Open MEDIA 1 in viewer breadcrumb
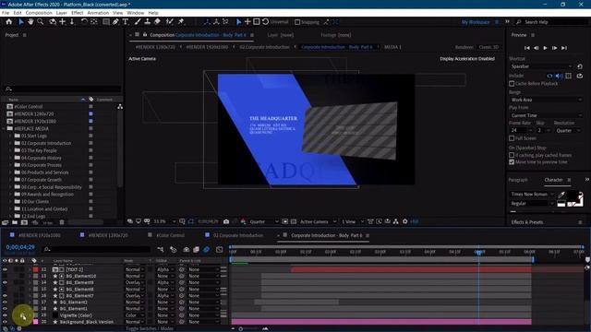 point(392,47)
